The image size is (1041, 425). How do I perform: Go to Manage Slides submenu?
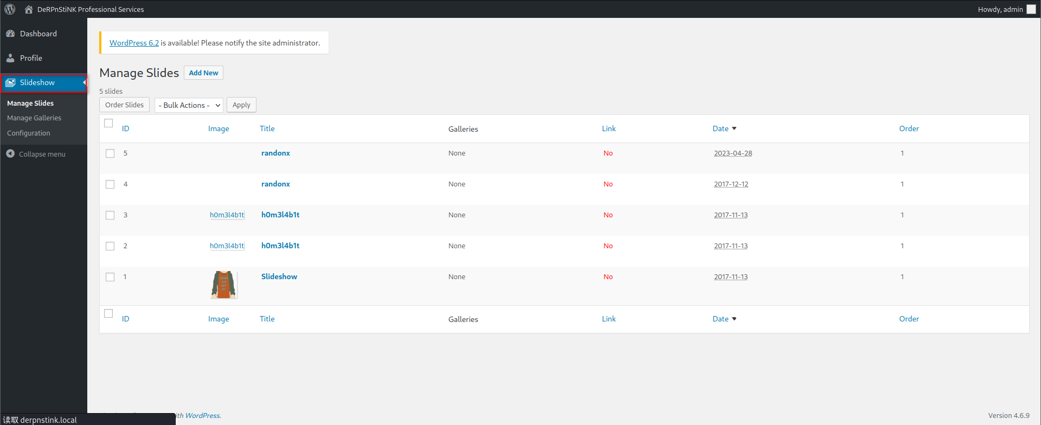click(30, 103)
